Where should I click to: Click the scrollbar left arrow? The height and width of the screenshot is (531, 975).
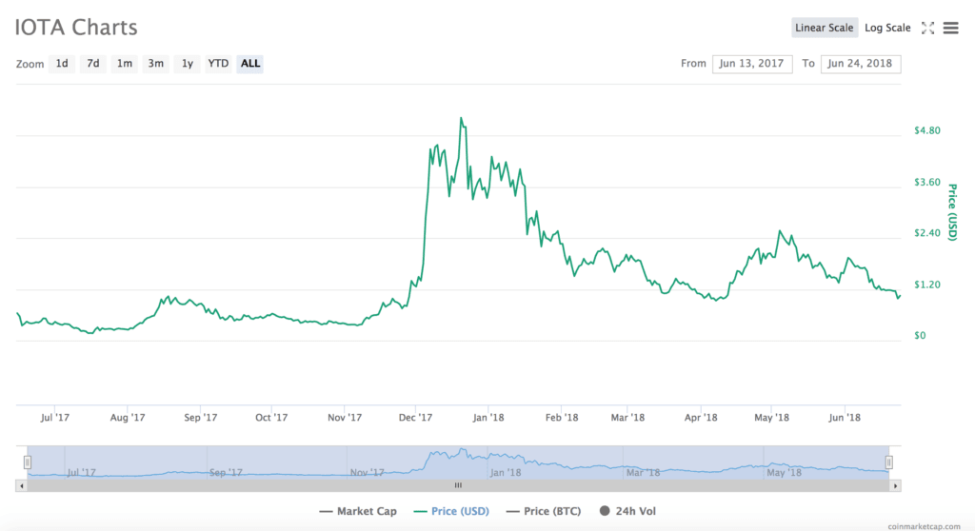click(21, 485)
